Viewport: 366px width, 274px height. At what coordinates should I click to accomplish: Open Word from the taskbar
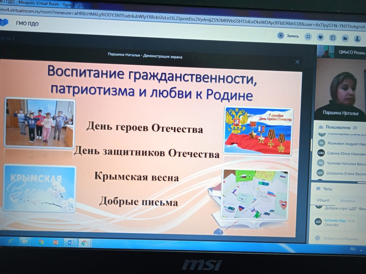tap(70, 243)
